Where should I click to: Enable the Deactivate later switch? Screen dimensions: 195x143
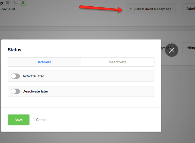pos(15,91)
